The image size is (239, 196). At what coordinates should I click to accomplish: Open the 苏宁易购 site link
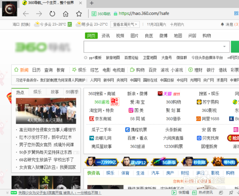coord(208,102)
